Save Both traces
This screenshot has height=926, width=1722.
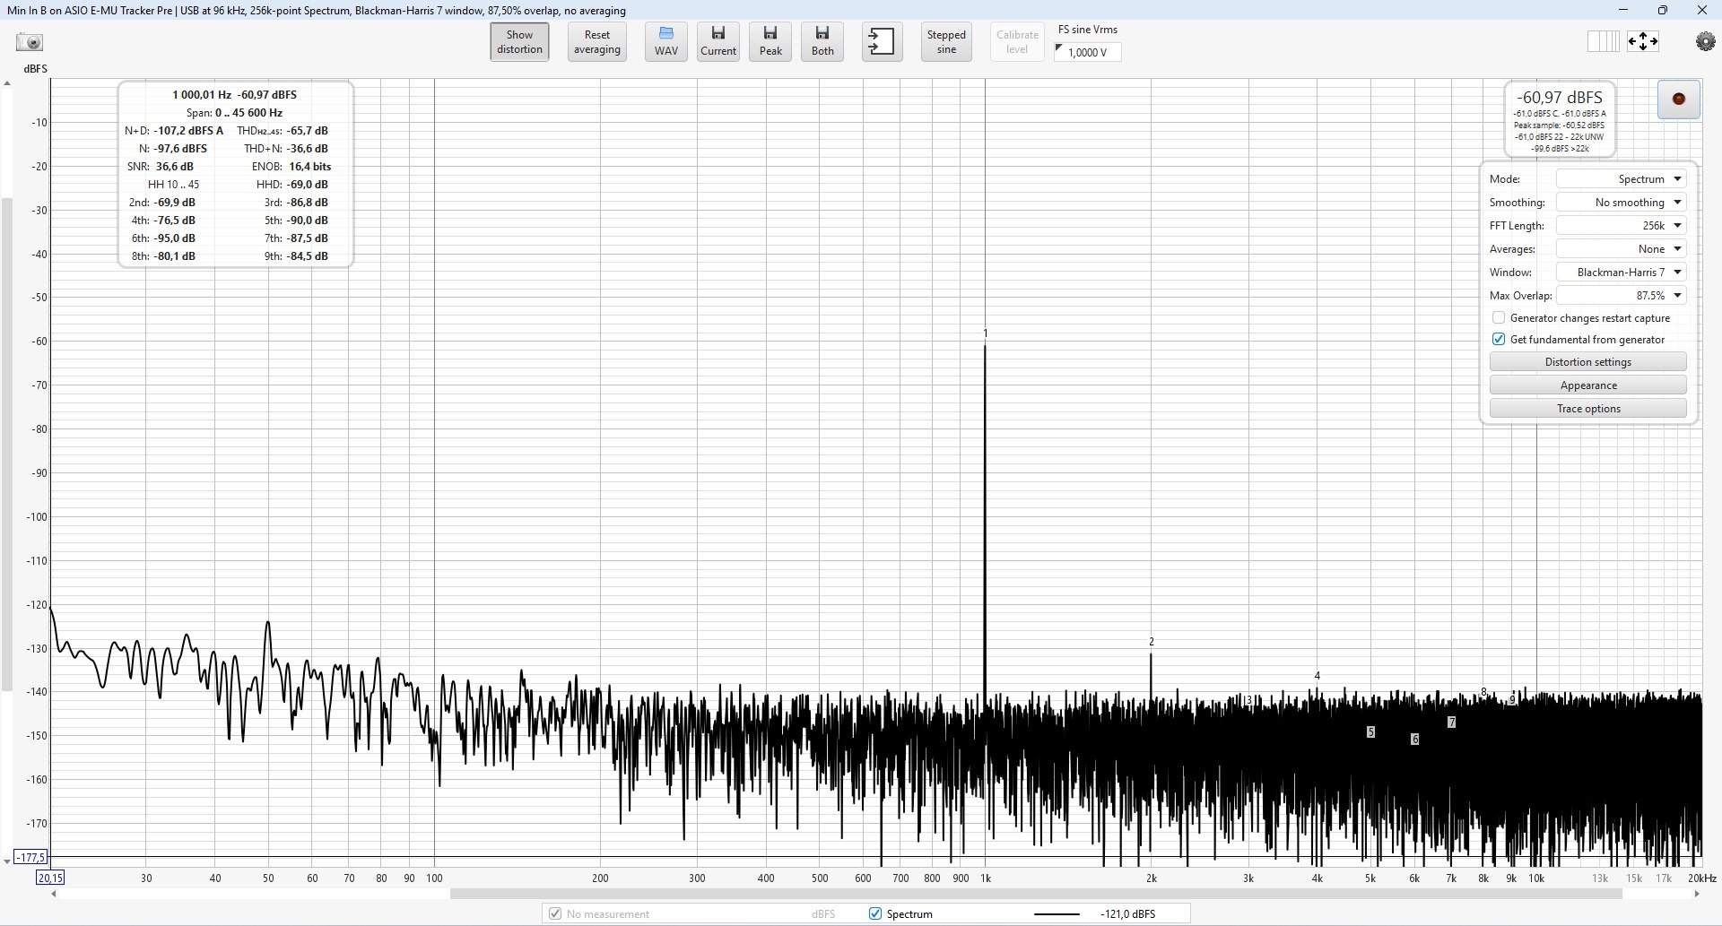[822, 42]
